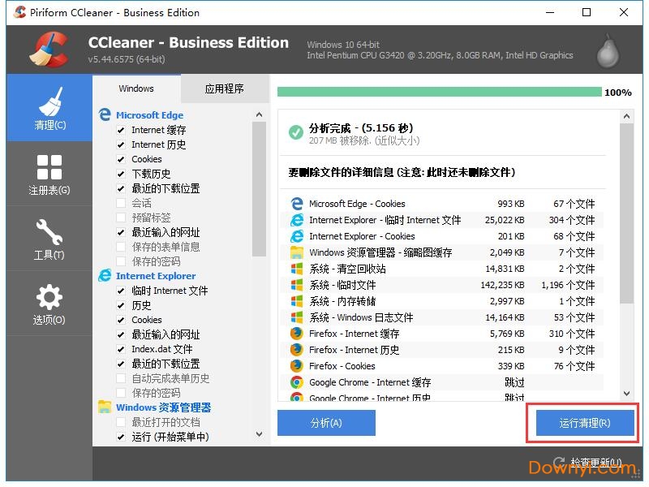649x487 pixels.
Task: Open the 工具 (Tools) section
Action: tap(49, 238)
